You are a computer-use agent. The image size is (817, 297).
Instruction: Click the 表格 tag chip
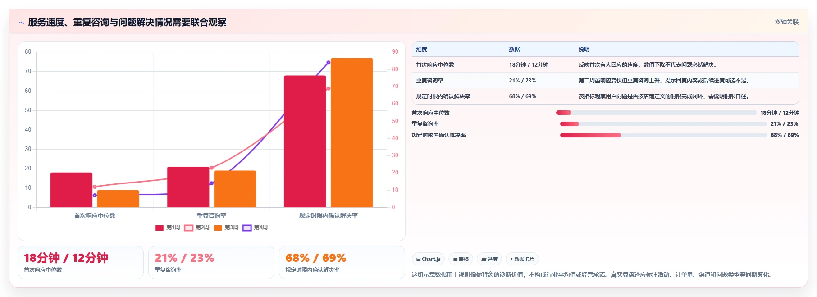tap(461, 259)
